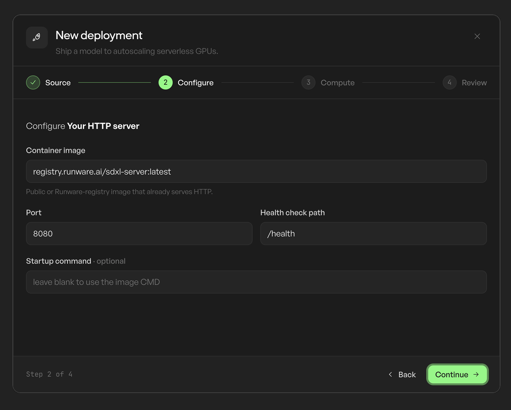Click the step 4 circle indicator

pyautogui.click(x=449, y=83)
